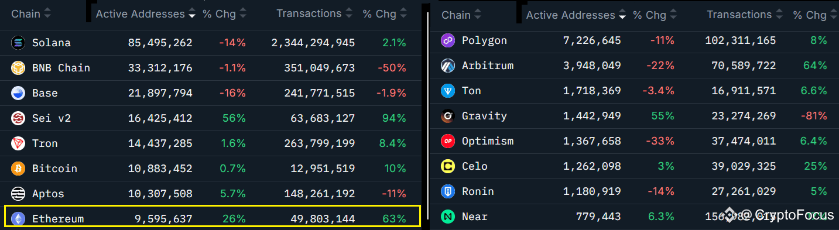This screenshot has width=839, height=230.
Task: Click the Optimism red OP icon
Action: coord(448,141)
